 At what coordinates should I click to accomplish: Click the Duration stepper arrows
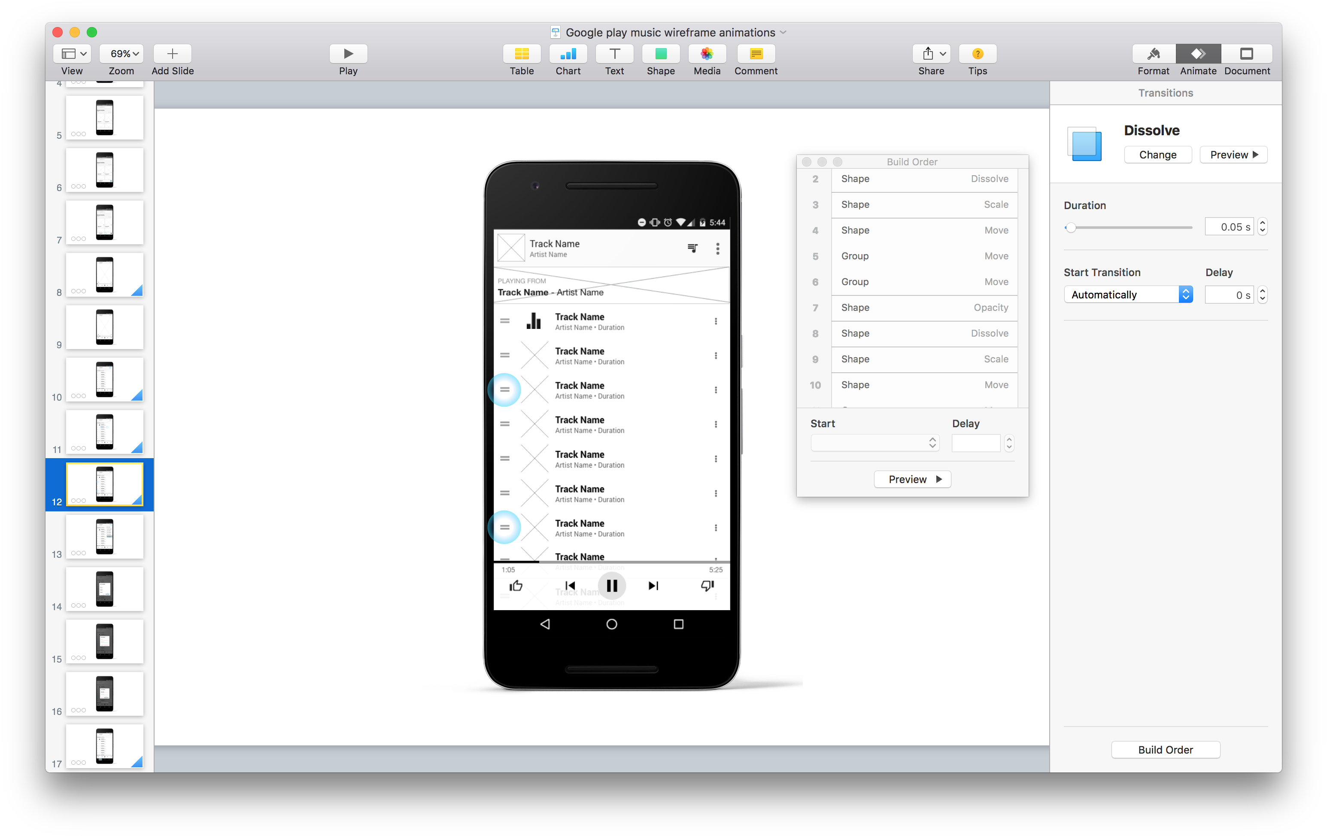pos(1263,227)
